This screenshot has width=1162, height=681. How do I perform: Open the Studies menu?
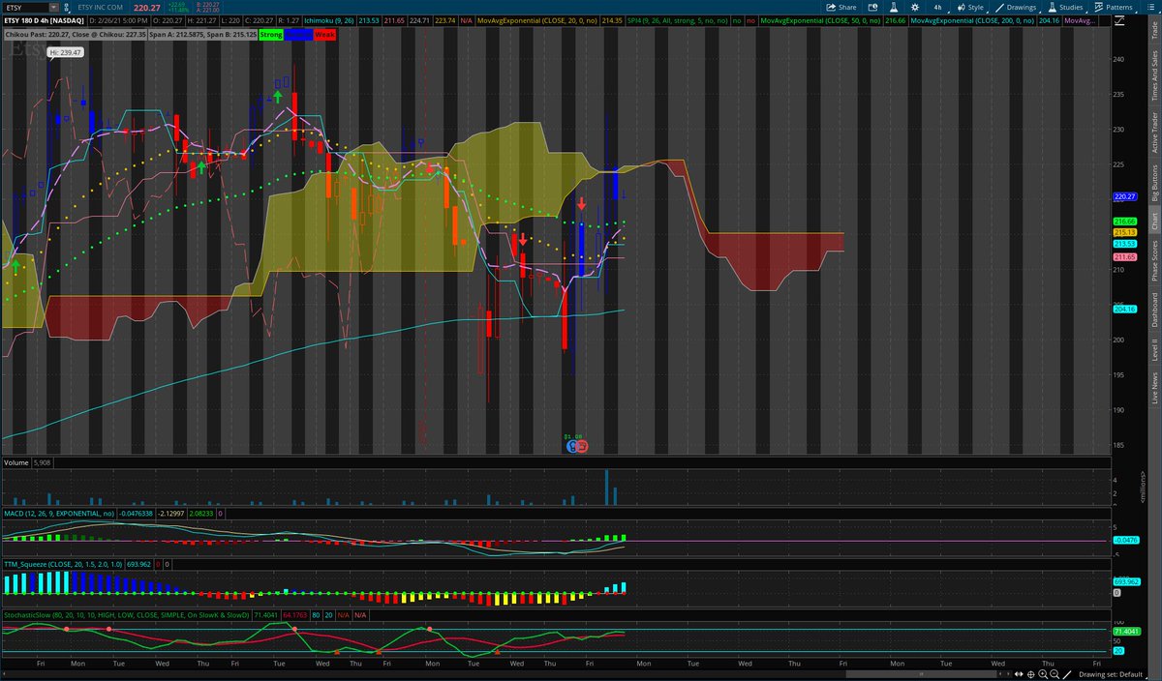pyautogui.click(x=1065, y=7)
